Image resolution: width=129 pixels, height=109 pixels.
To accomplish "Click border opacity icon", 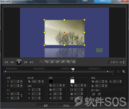I will [x=72, y=86].
